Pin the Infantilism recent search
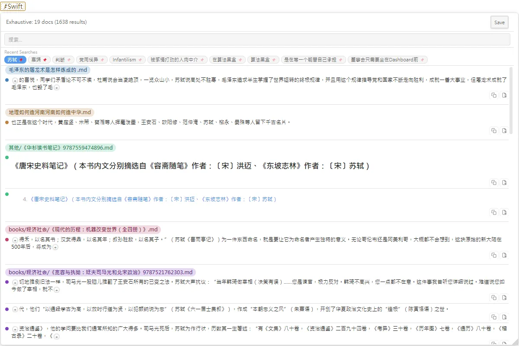The height and width of the screenshot is (346, 519). [x=140, y=60]
